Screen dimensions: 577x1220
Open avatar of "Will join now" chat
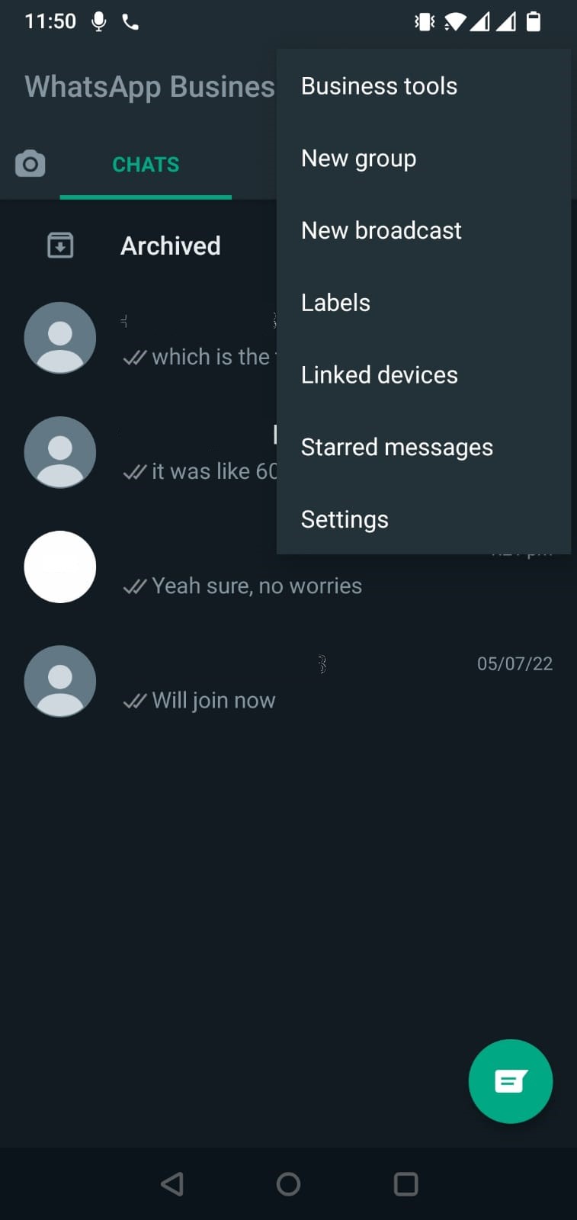(x=60, y=681)
